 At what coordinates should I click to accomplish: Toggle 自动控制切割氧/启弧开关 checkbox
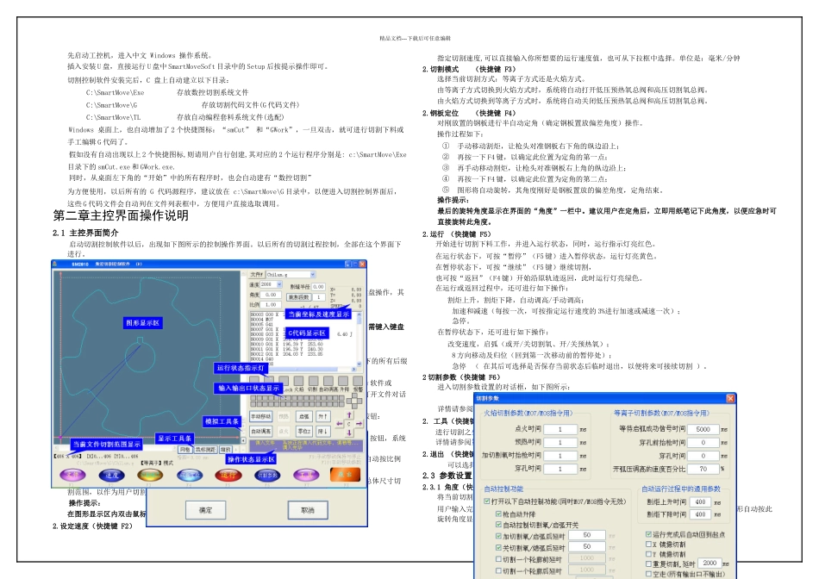pyautogui.click(x=499, y=525)
